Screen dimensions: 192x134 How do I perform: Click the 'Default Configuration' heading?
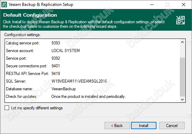[30, 15]
